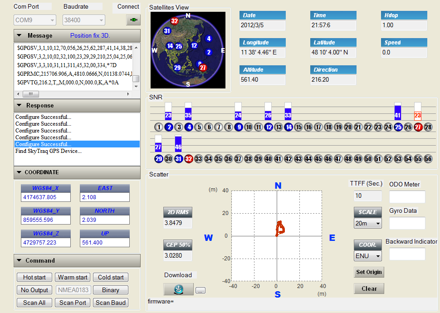Select red satellite 27 in the SNR row
Viewport: 440px width, 313px height.
pyautogui.click(x=418, y=127)
